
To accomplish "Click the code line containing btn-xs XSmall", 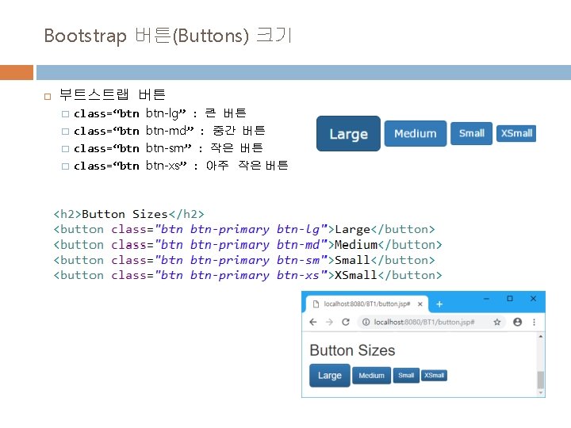I will (x=247, y=275).
